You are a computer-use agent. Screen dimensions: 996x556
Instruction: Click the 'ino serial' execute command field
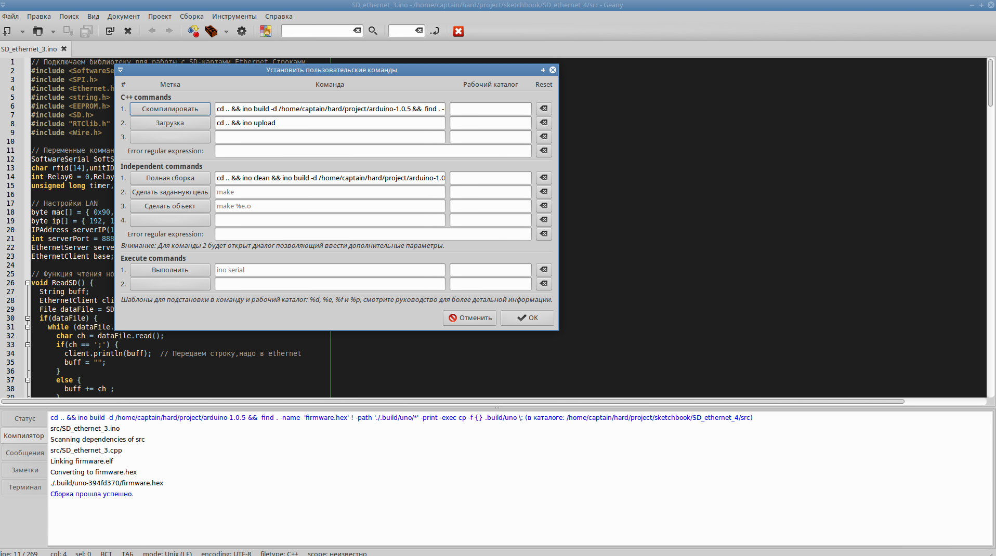point(330,270)
